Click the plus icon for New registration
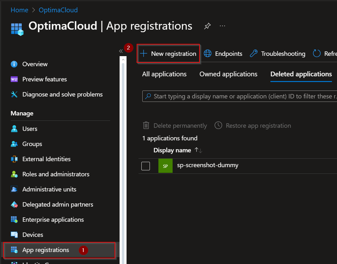The width and height of the screenshot is (337, 264). tap(144, 54)
